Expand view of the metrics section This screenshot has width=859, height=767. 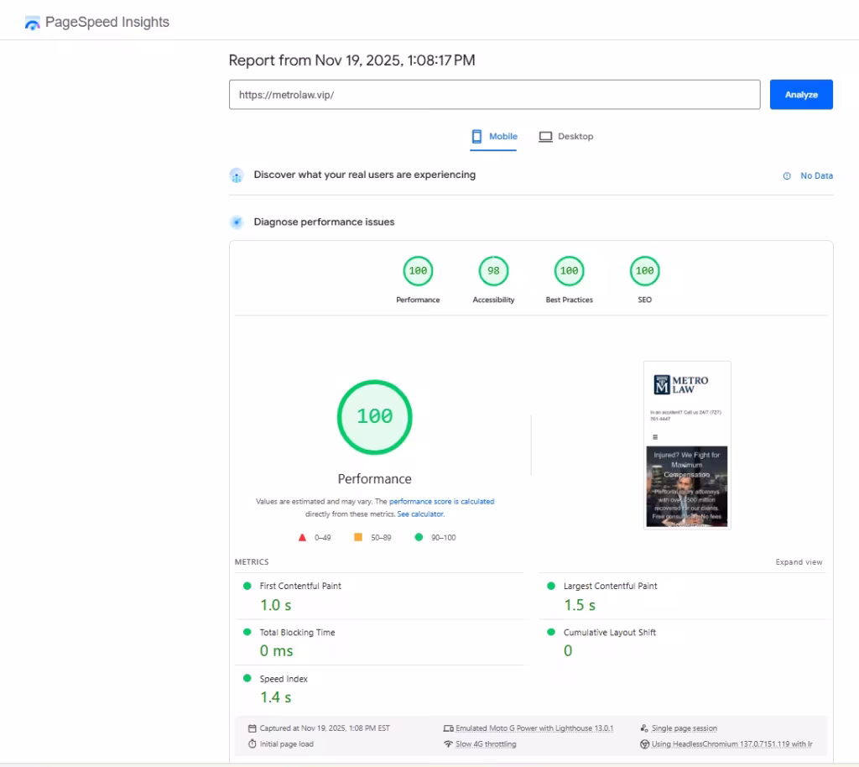point(799,562)
